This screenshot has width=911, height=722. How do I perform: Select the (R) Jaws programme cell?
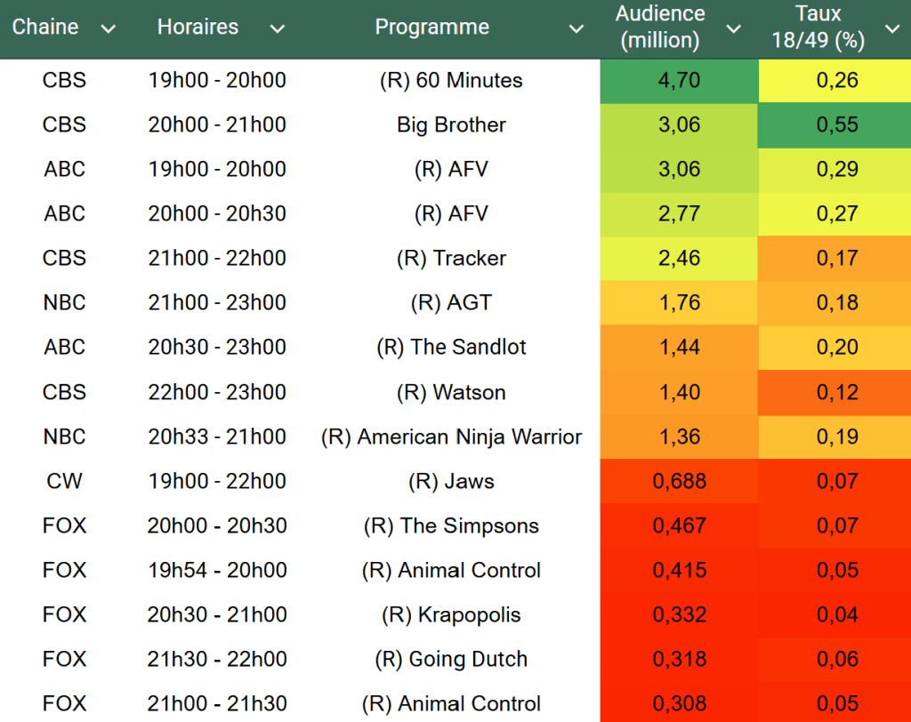(x=451, y=481)
